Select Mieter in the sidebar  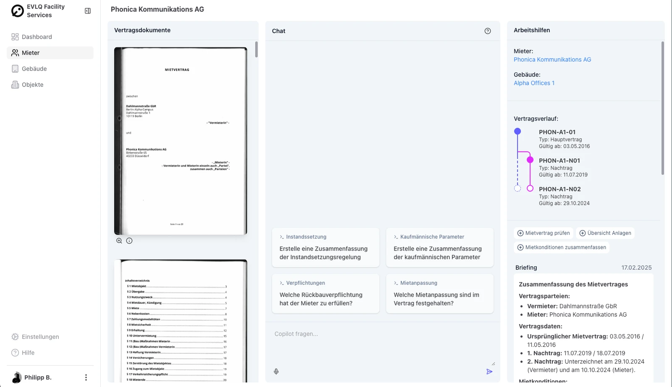click(50, 53)
